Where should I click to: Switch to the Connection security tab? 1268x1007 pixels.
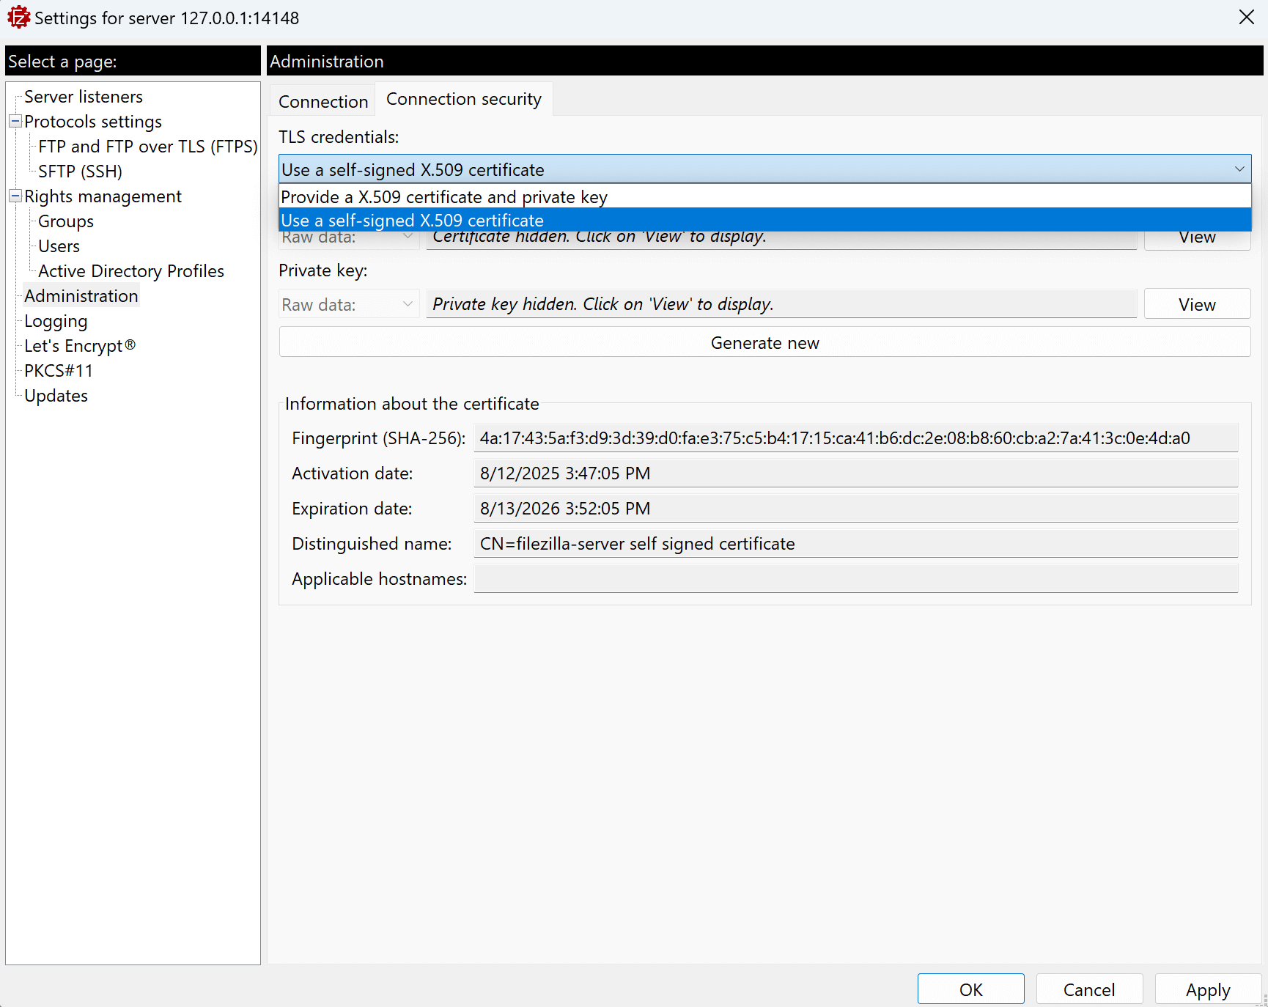tap(464, 99)
